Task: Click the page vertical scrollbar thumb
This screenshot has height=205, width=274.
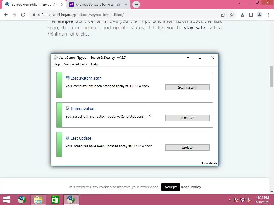Action: tap(272, 77)
